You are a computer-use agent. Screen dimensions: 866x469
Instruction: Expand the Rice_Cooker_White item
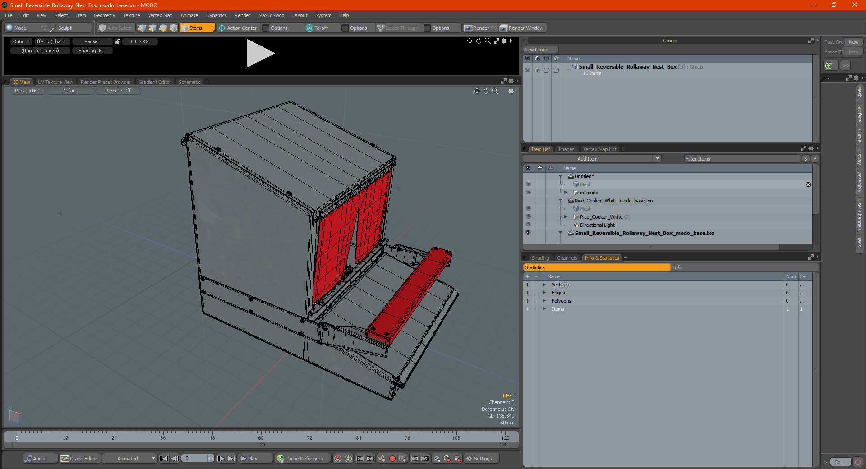pyautogui.click(x=566, y=217)
